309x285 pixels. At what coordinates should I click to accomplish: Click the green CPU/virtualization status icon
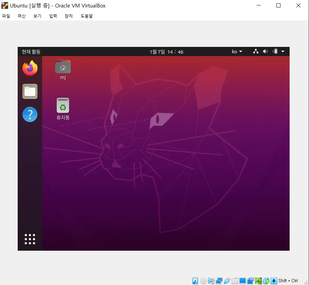pyautogui.click(x=258, y=281)
